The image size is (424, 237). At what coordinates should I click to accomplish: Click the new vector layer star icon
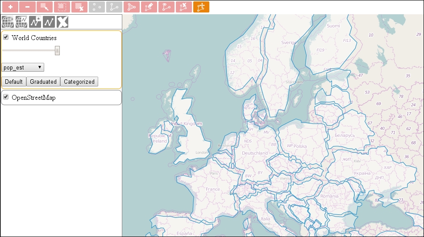[x=35, y=22]
